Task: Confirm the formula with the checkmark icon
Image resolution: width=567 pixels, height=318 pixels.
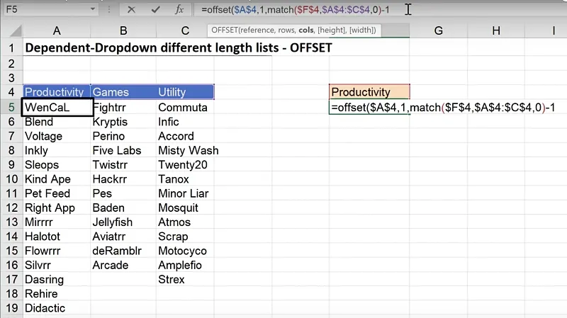Action: coord(155,9)
